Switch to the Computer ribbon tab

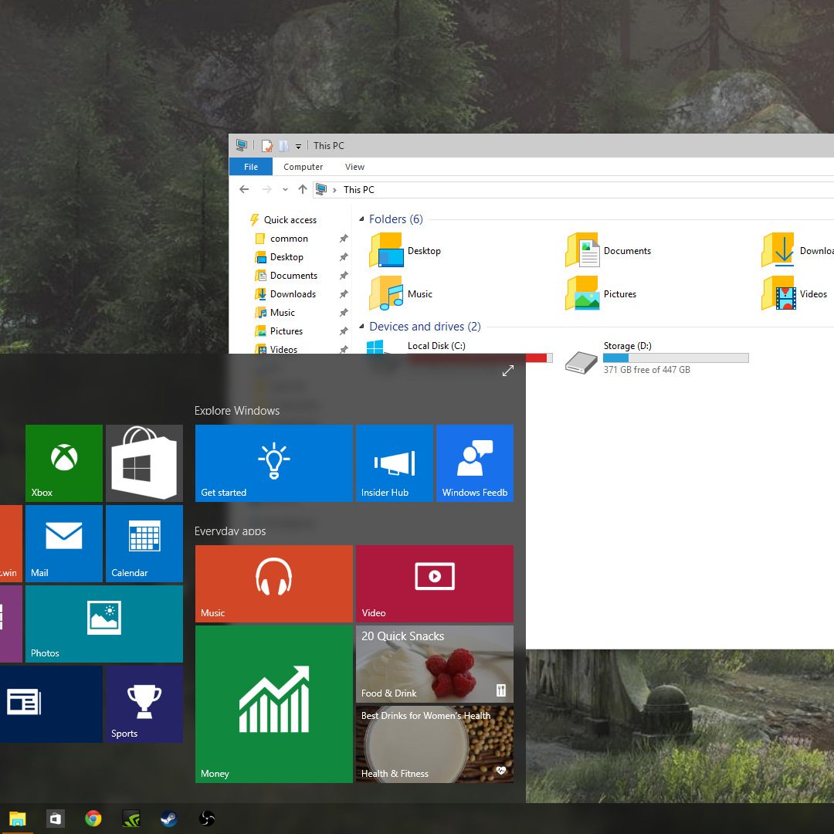pos(303,167)
